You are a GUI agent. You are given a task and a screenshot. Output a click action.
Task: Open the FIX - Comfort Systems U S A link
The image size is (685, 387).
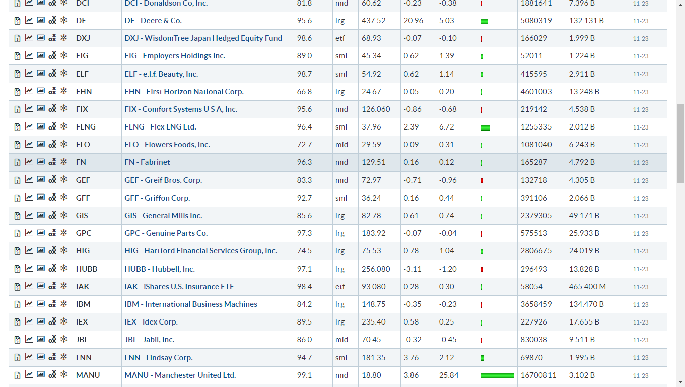(x=181, y=109)
